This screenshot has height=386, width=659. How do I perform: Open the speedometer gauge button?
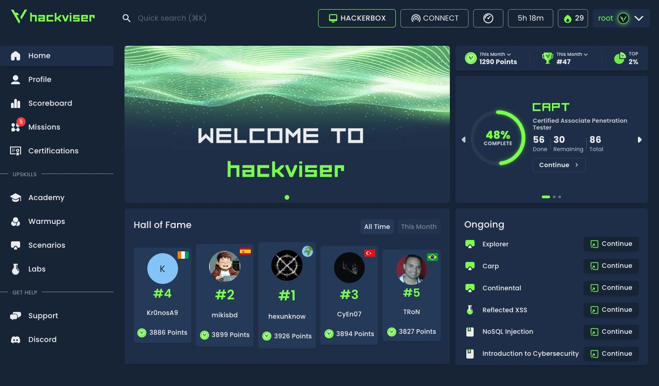click(488, 18)
